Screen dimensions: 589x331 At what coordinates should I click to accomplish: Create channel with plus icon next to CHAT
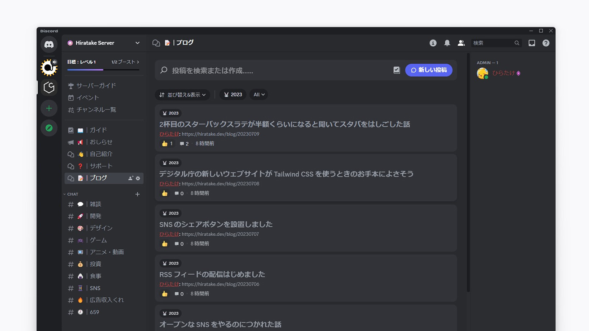137,194
